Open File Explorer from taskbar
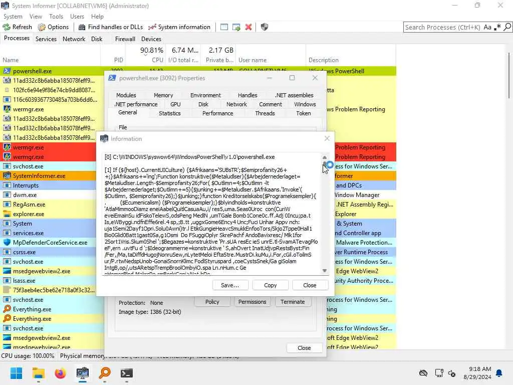 point(38,373)
